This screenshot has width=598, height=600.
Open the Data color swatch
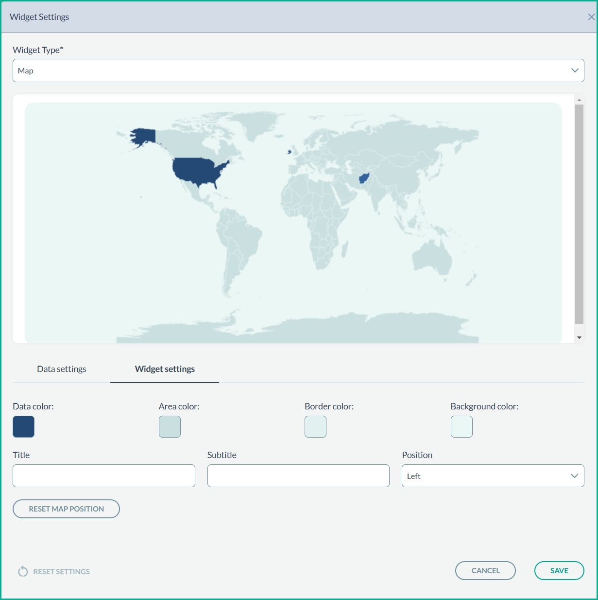[23, 426]
